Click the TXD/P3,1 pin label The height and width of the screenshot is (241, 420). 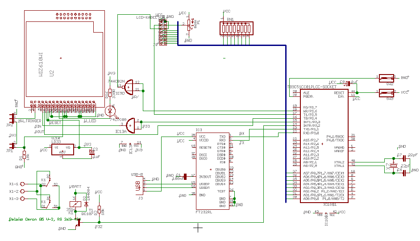click(x=311, y=129)
